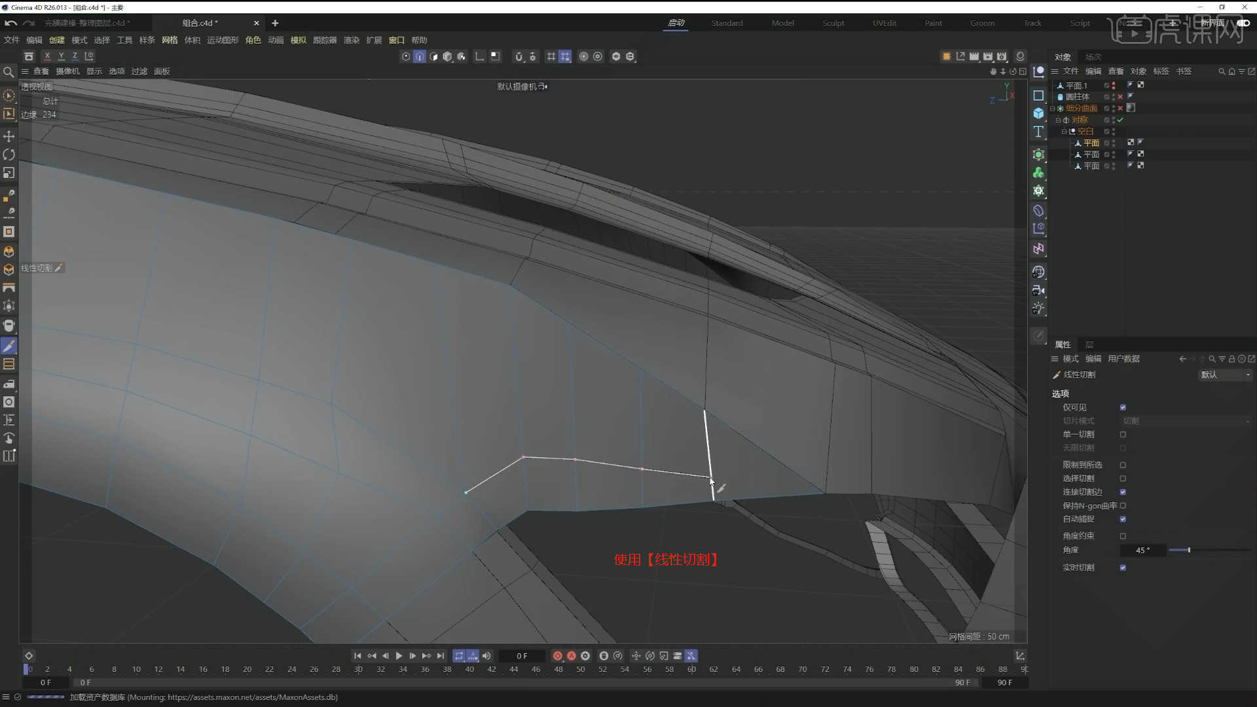
Task: Switch to the UVEdit layout tab
Action: (884, 23)
